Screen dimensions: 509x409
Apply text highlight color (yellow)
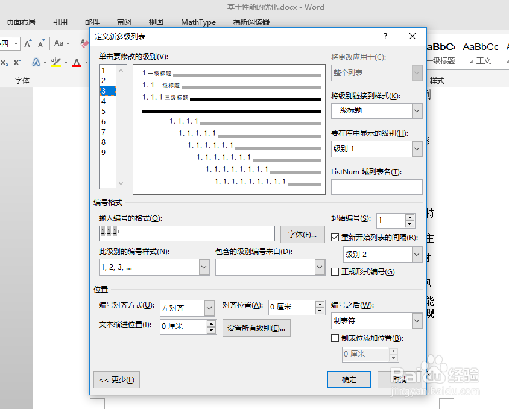55,62
